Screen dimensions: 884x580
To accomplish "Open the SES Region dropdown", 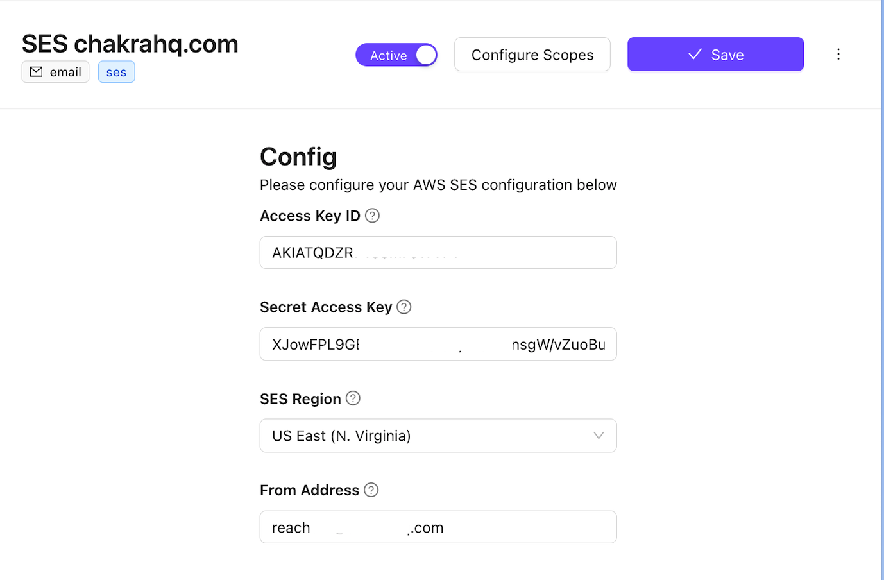I will [x=438, y=436].
